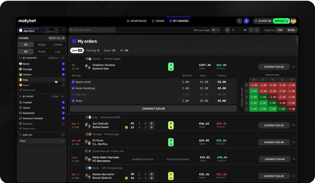Click the Shakhtar Donetsk match avatar icon
315x183 pixels.
point(87,66)
